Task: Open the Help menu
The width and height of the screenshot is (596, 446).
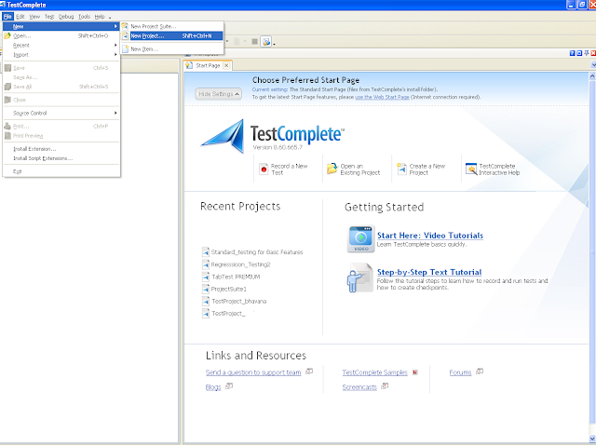Action: 100,17
